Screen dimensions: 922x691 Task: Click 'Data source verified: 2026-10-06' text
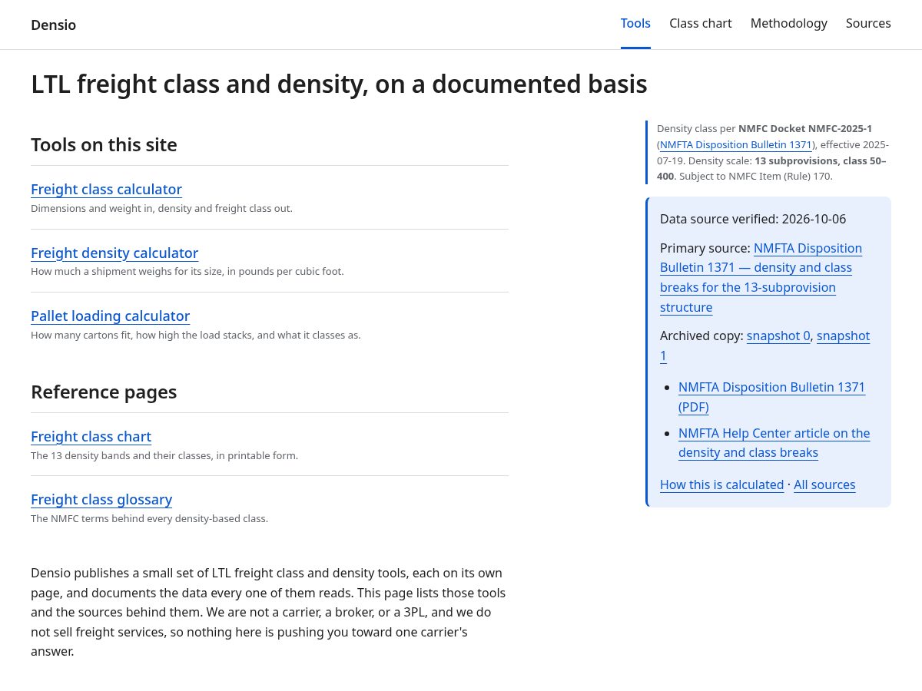point(753,219)
